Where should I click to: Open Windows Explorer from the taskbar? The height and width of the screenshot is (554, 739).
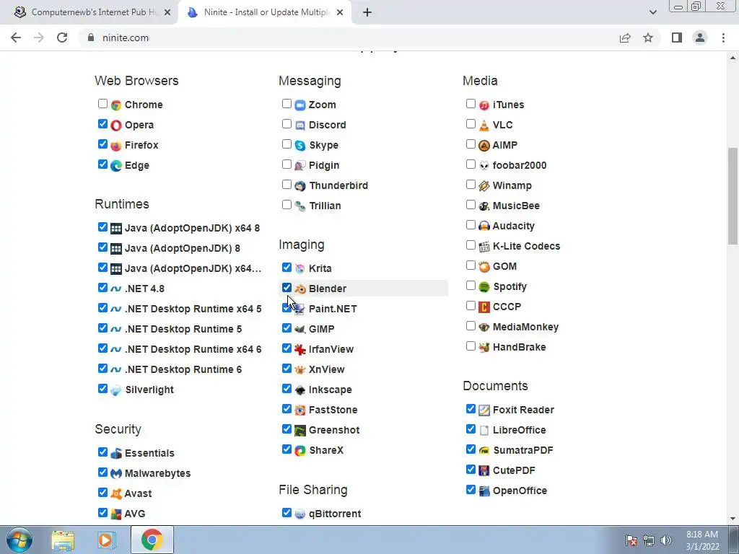click(63, 540)
